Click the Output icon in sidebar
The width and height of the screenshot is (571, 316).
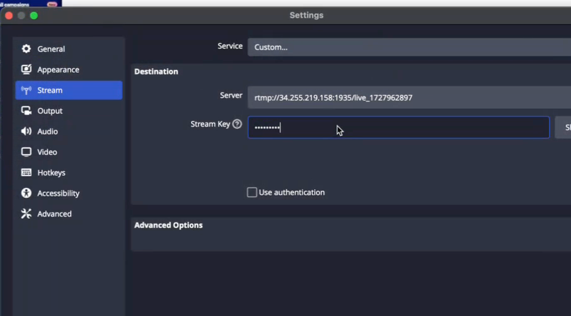click(26, 111)
